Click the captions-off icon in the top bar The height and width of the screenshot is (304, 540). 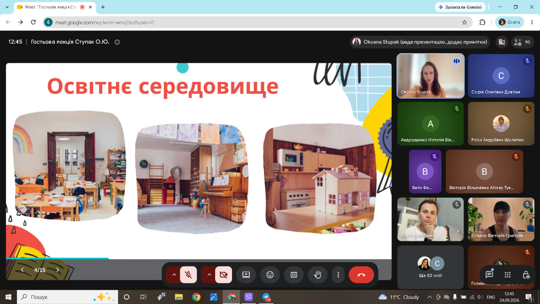502,42
